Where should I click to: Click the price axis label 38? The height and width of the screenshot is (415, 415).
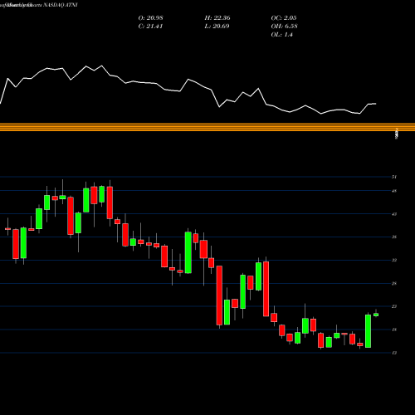(x=394, y=237)
